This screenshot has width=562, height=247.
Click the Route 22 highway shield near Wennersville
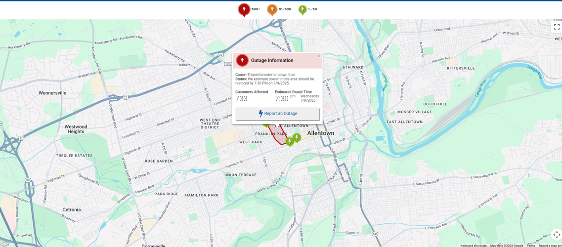126,97
